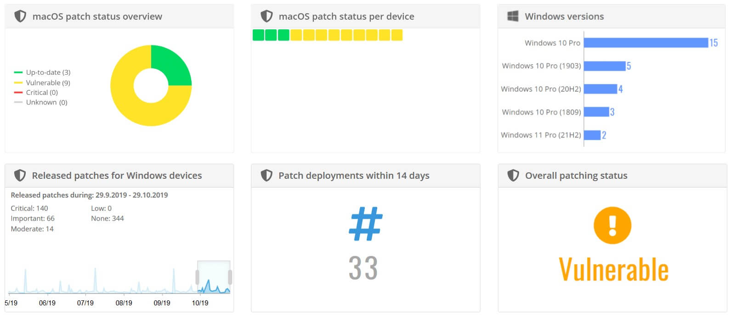Click the macOS patch status overview title
The image size is (731, 315).
(x=97, y=17)
